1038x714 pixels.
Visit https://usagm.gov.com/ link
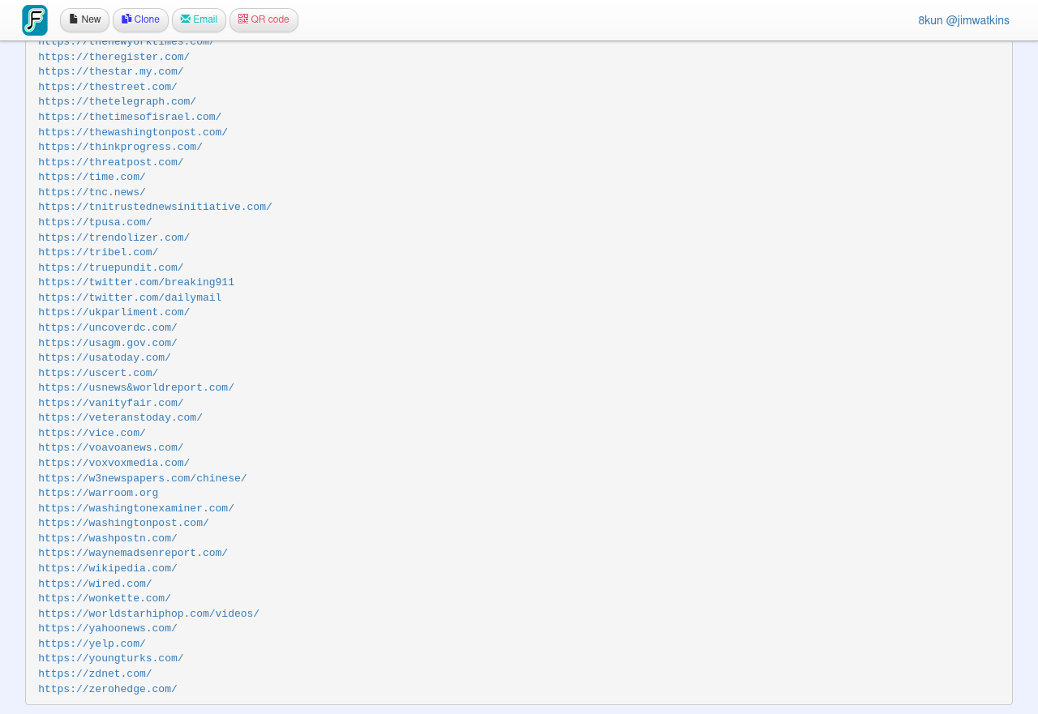click(x=108, y=343)
